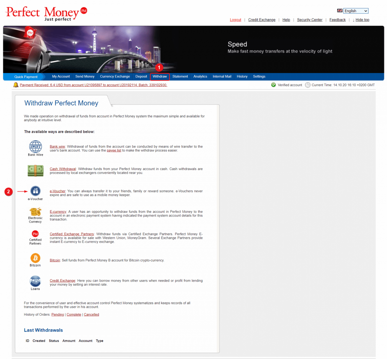The image size is (387, 359).
Task: Open the English language dropdown
Action: [356, 11]
